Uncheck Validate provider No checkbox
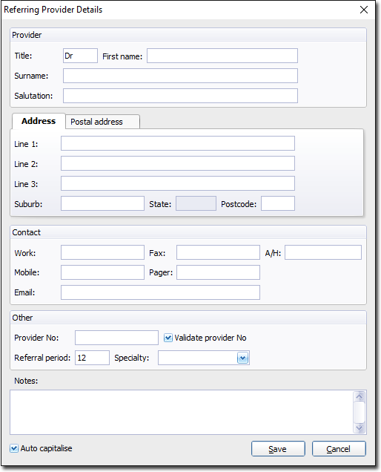This screenshot has height=472, width=381. pos(168,338)
